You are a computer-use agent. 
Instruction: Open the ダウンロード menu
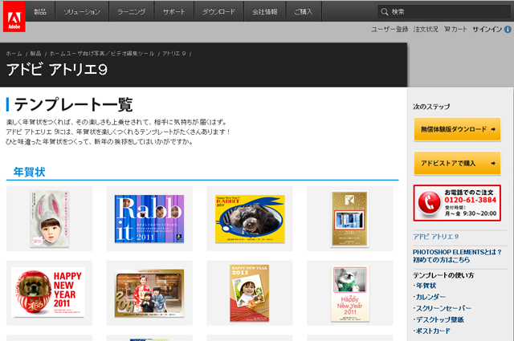tap(218, 11)
